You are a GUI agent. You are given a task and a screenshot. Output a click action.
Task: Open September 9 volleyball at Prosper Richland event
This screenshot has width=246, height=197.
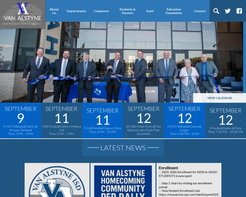click(20, 121)
